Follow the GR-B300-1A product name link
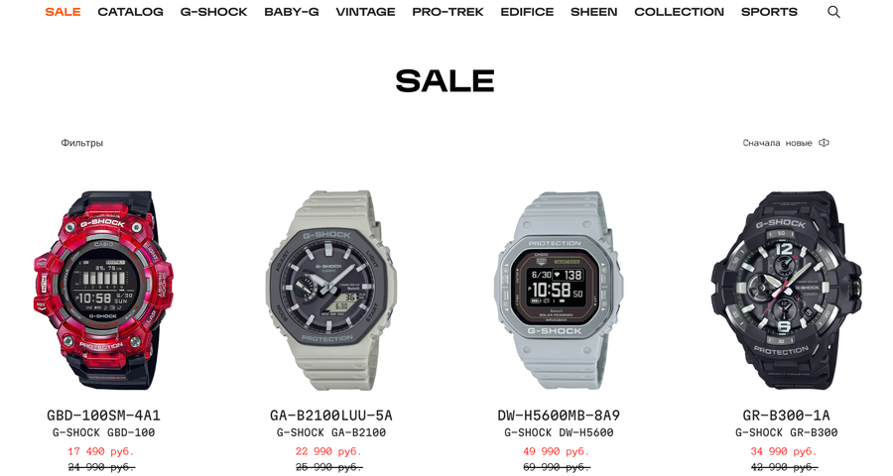The height and width of the screenshot is (476, 893). tap(786, 416)
